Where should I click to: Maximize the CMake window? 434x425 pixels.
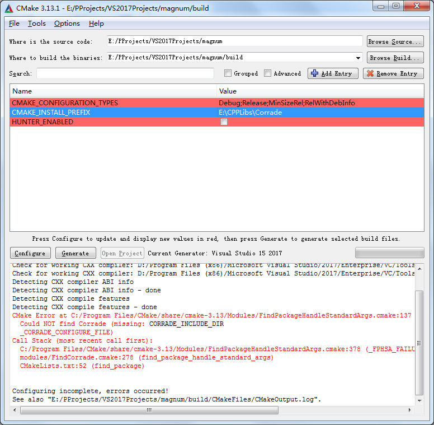click(396, 6)
